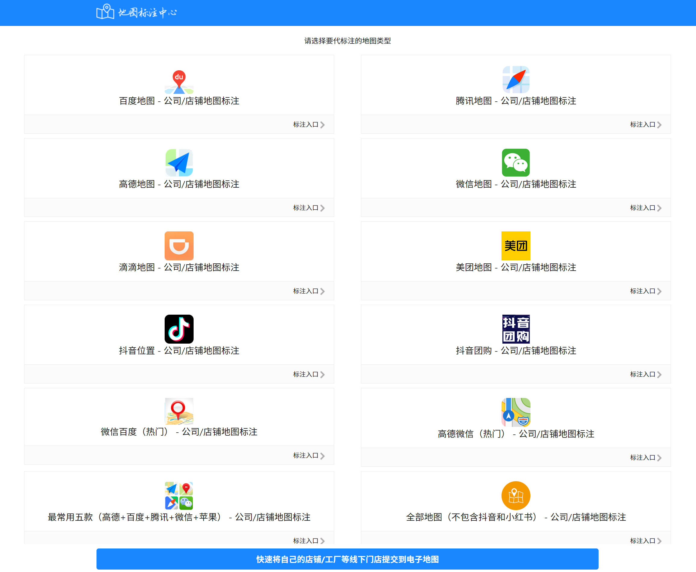Select 微信地图 - 公司/店铺地图标注 title
The height and width of the screenshot is (572, 696).
[x=516, y=184]
